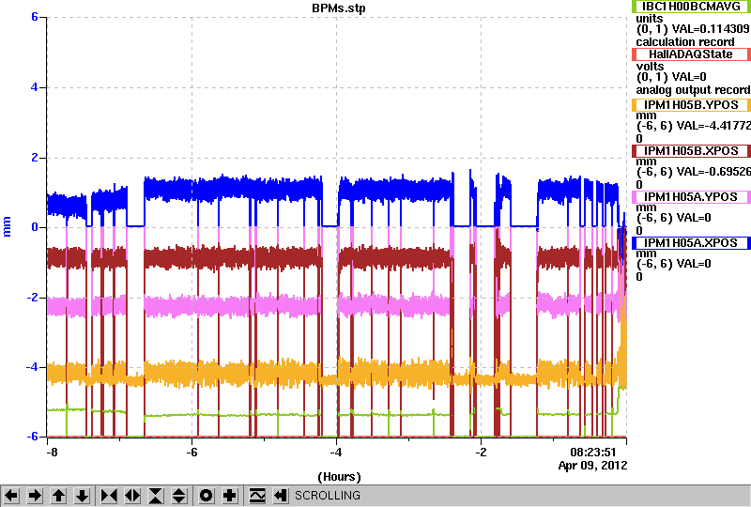Pan the graph up with the up-arrow button
This screenshot has height=507, width=751.
coord(58,496)
